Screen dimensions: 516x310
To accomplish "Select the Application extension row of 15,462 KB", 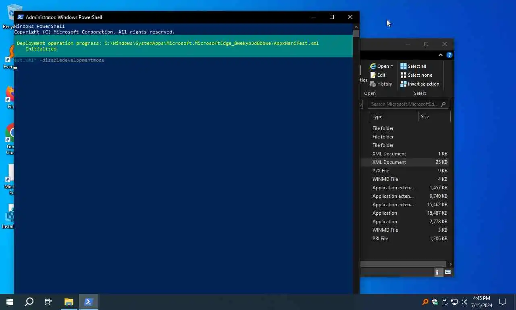I will click(x=405, y=205).
